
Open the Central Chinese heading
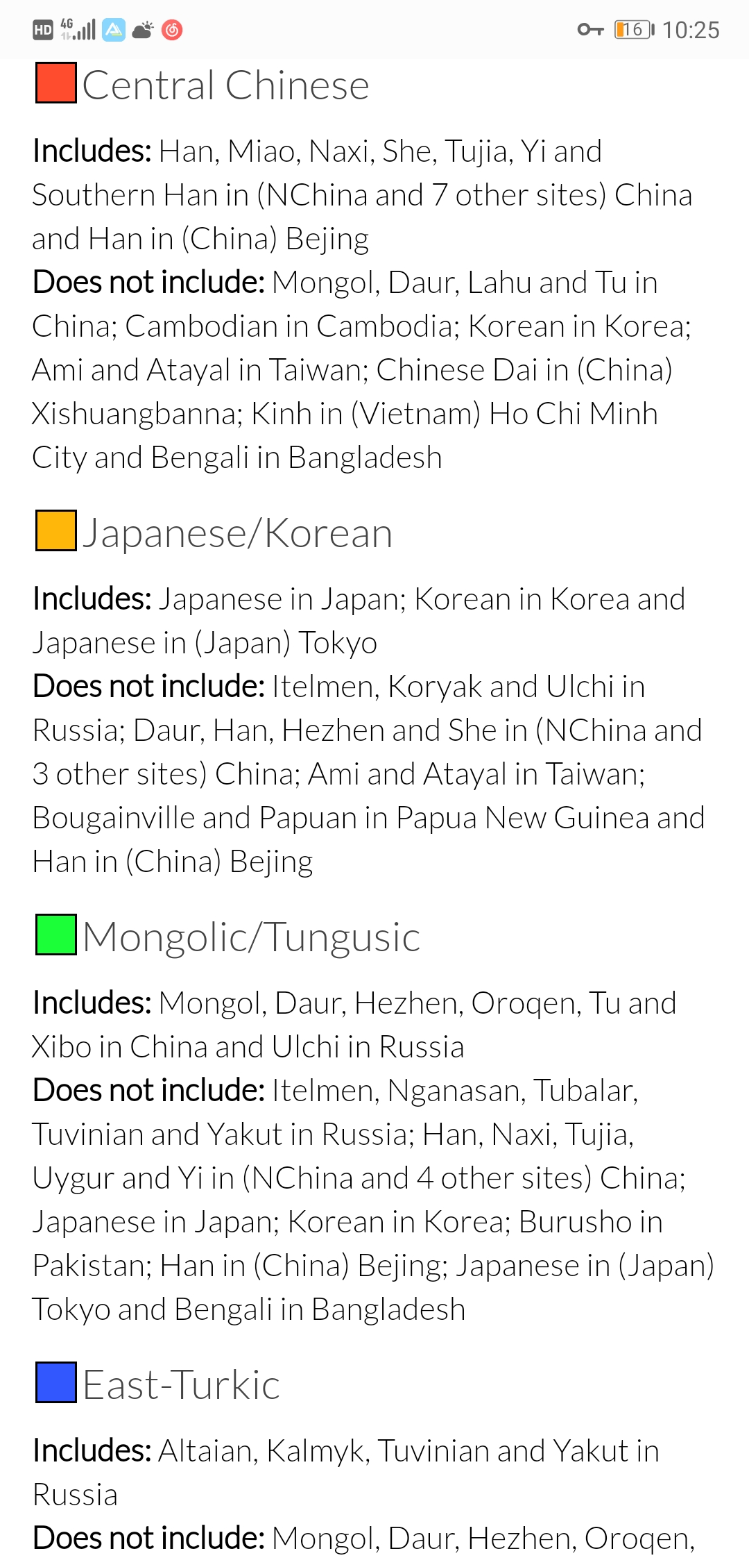click(x=226, y=85)
